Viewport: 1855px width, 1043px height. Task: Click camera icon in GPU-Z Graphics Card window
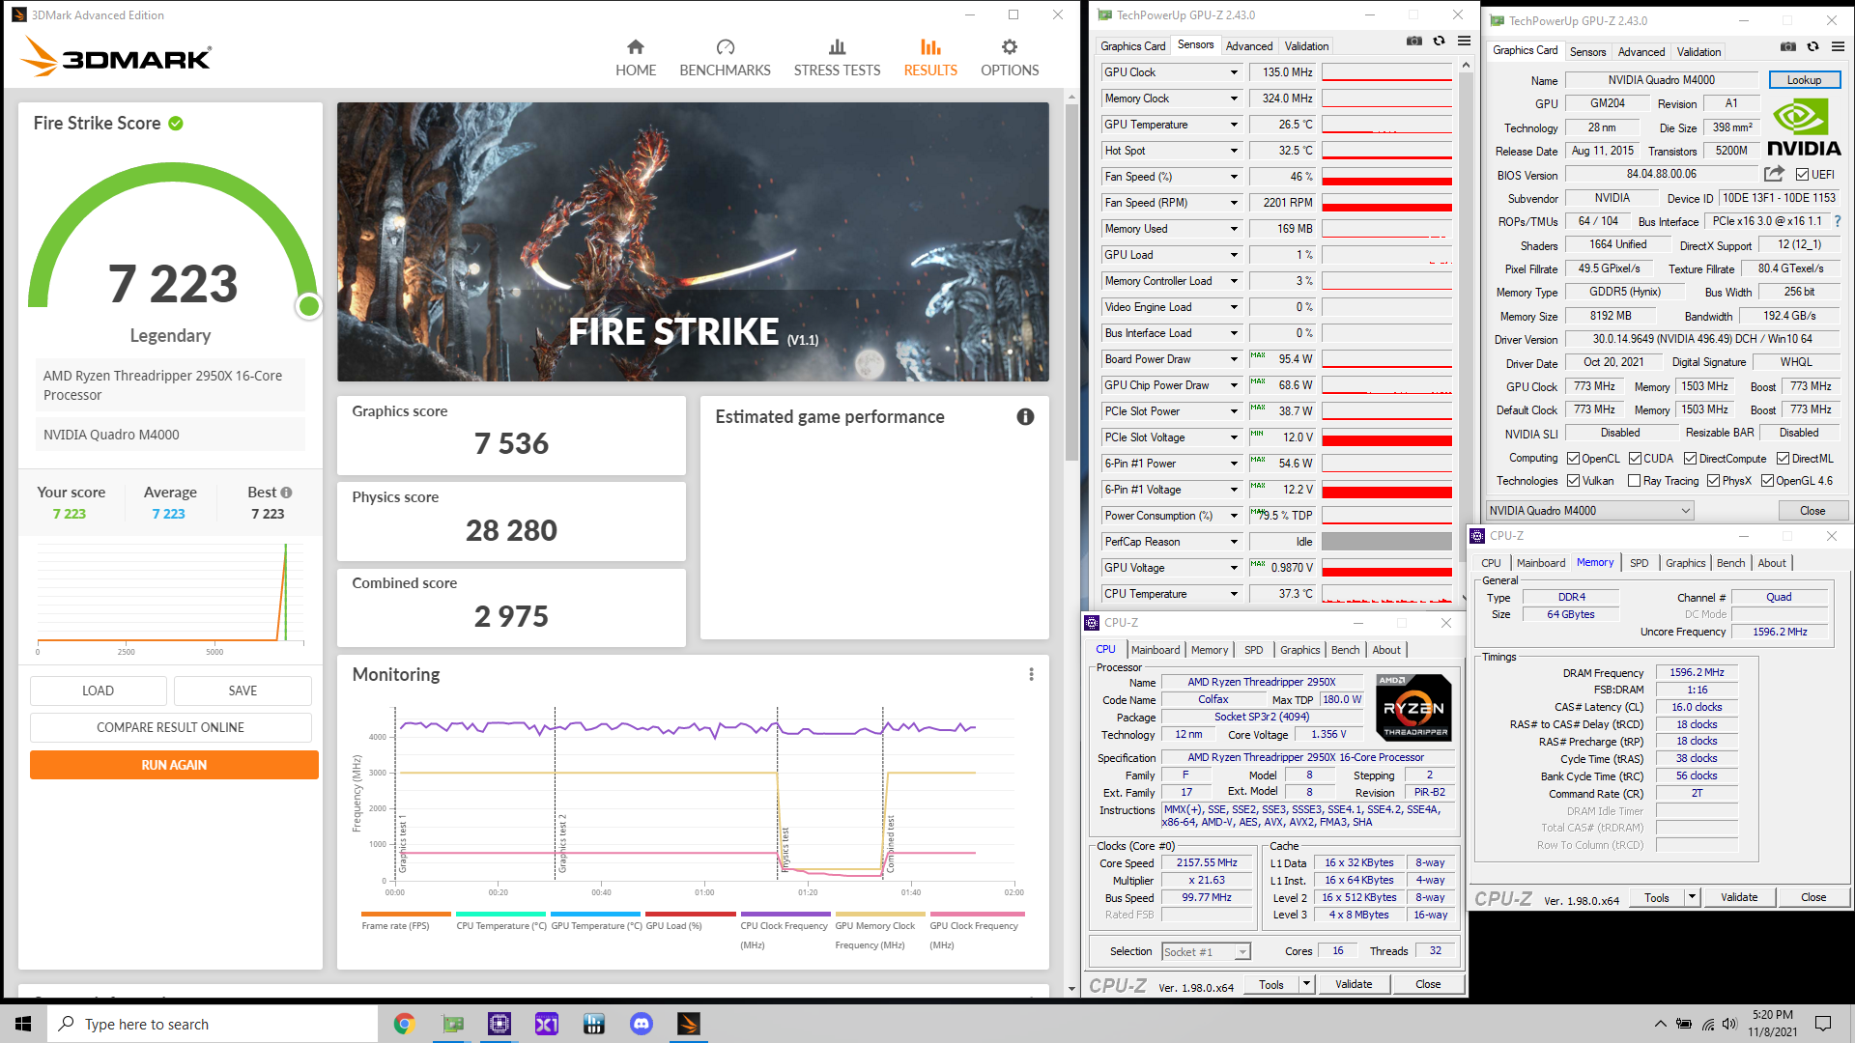coord(1788,46)
